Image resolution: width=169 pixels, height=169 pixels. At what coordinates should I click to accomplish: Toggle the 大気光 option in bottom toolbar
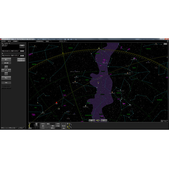[x=57, y=126]
